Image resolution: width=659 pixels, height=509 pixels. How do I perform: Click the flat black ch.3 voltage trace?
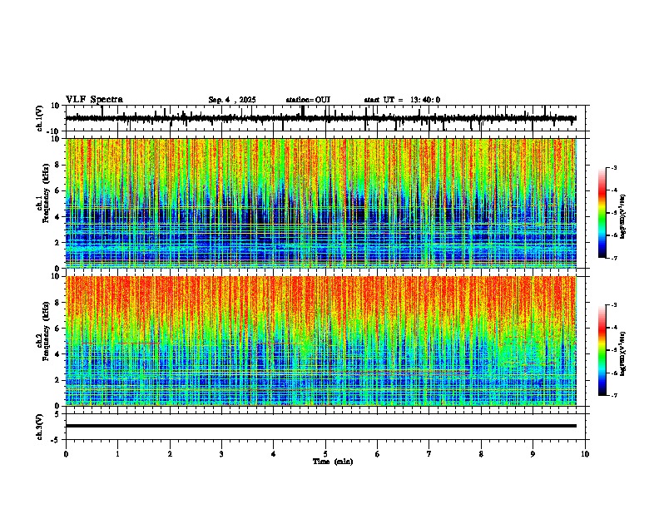(x=321, y=426)
